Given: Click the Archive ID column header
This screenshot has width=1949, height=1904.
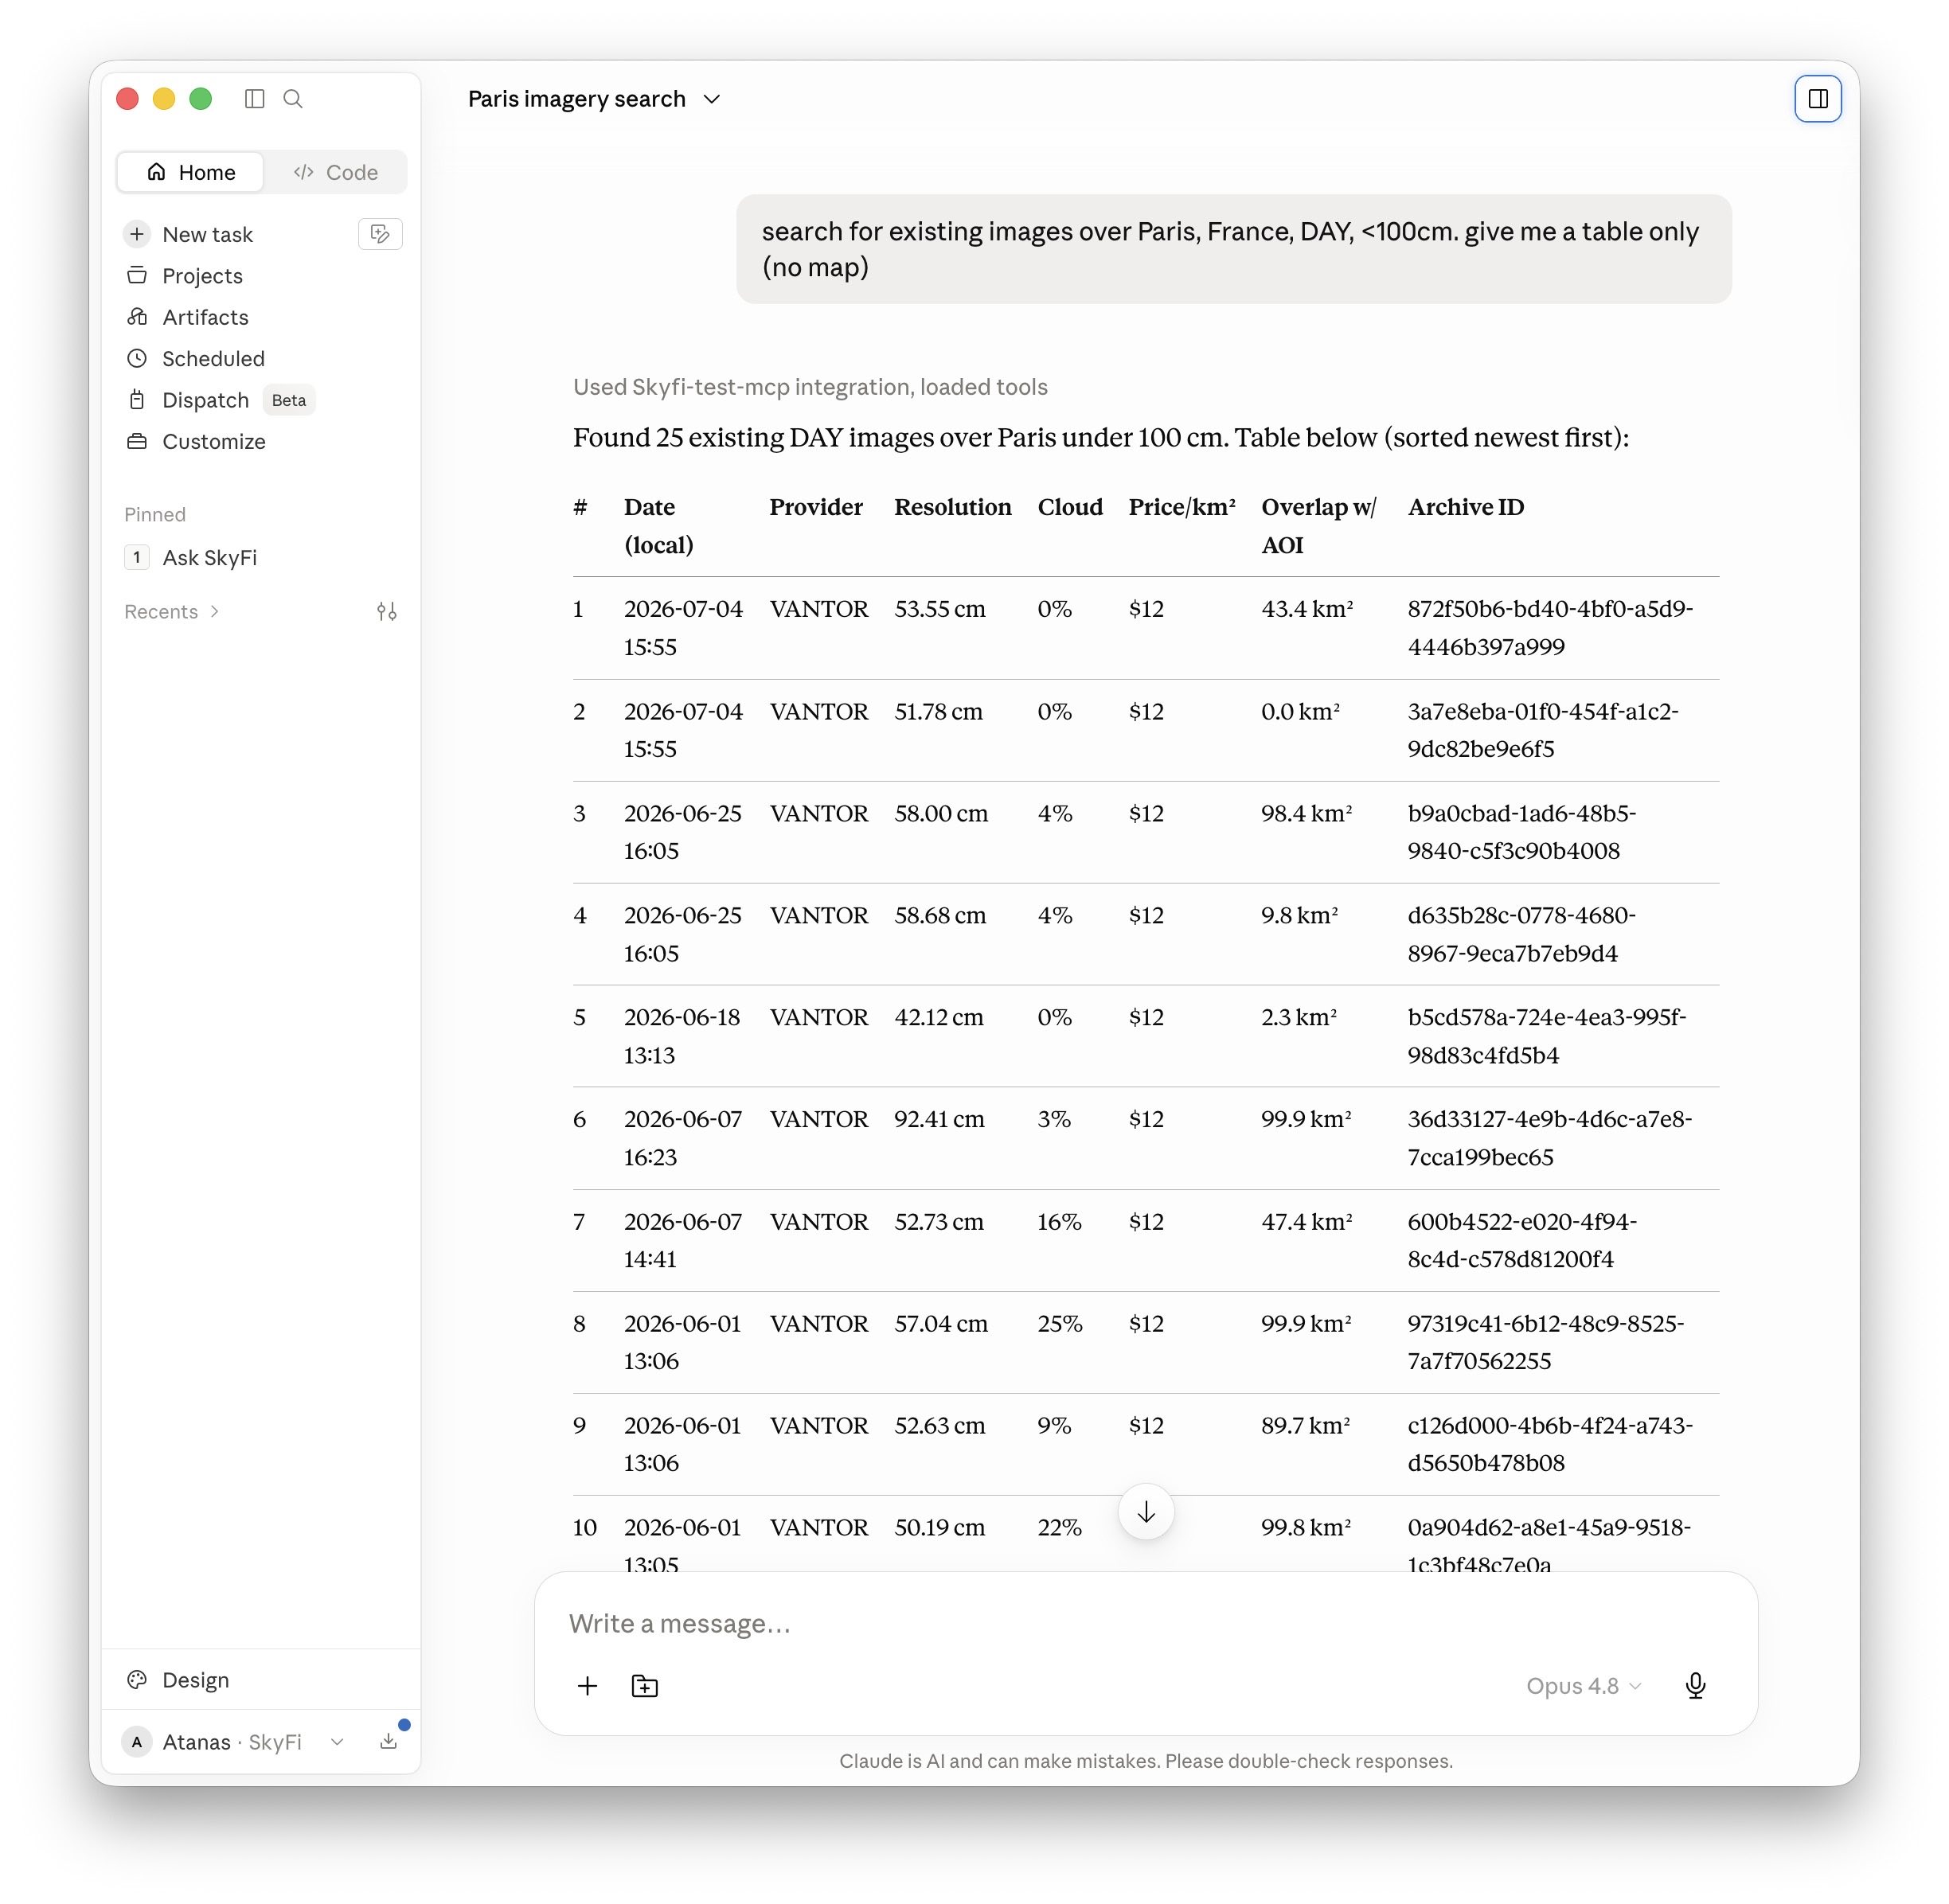Looking at the screenshot, I should (x=1465, y=507).
